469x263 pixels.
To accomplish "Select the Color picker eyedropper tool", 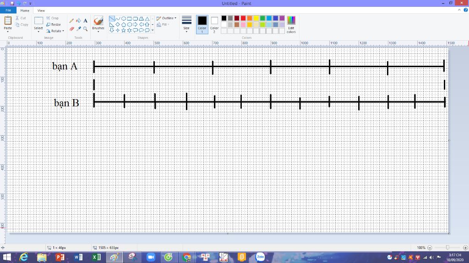I will (78, 29).
